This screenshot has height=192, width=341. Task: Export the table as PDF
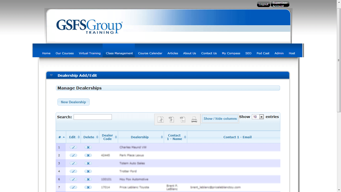point(183,119)
